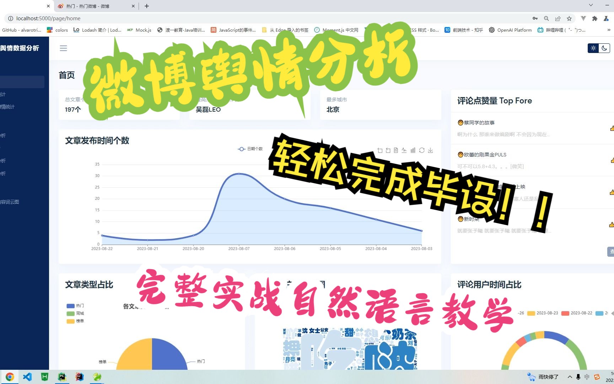Open the 前端技术 - 知乎 bookmark
Image resolution: width=614 pixels, height=384 pixels.
(464, 30)
